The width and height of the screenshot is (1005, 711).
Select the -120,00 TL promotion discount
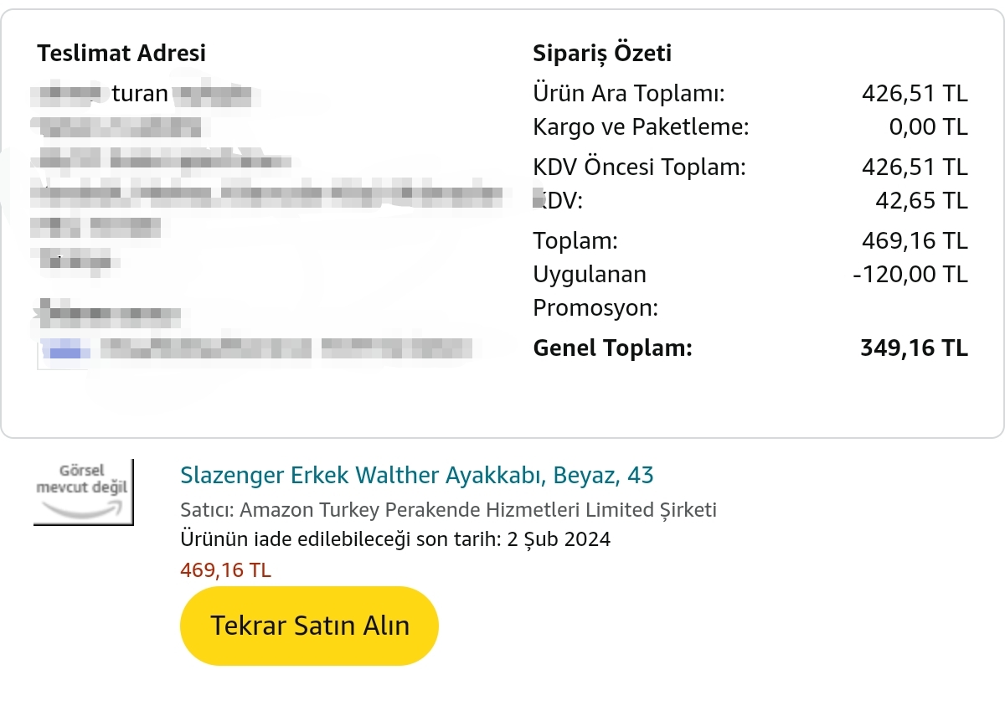910,275
